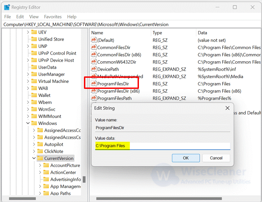Expand the UserManager key
Image resolution: width=262 pixels, height=202 pixels.
[x=28, y=74]
